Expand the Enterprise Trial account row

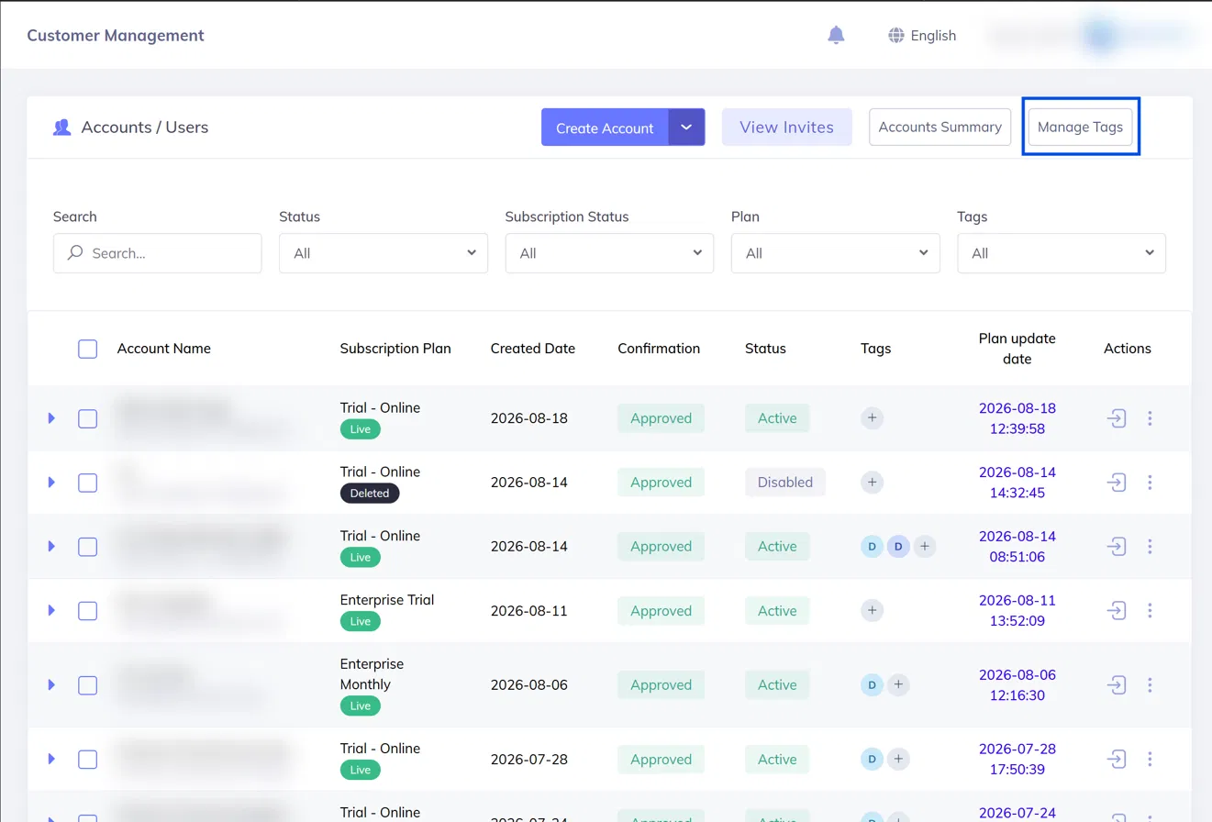point(51,610)
